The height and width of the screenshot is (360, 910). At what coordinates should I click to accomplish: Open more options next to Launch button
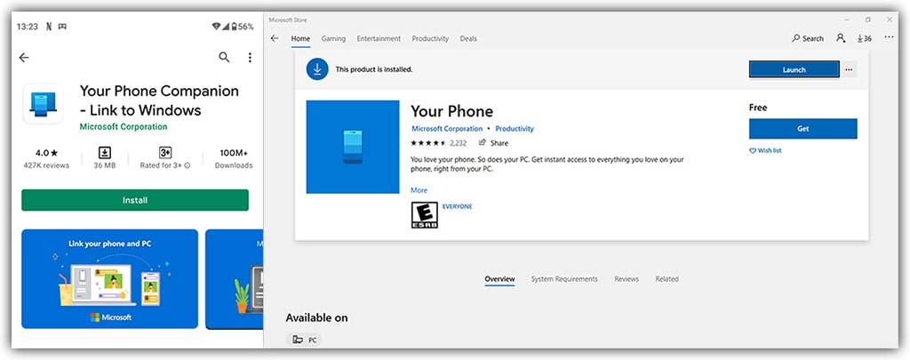849,69
